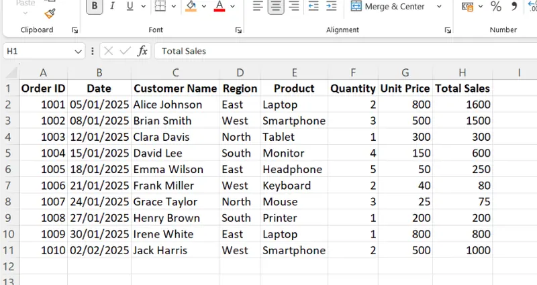
Task: Apply comma style number format
Action: coord(514,7)
